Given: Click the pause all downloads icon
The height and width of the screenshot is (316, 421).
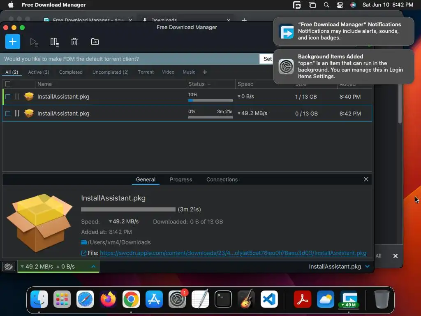Looking at the screenshot, I should tap(55, 42).
